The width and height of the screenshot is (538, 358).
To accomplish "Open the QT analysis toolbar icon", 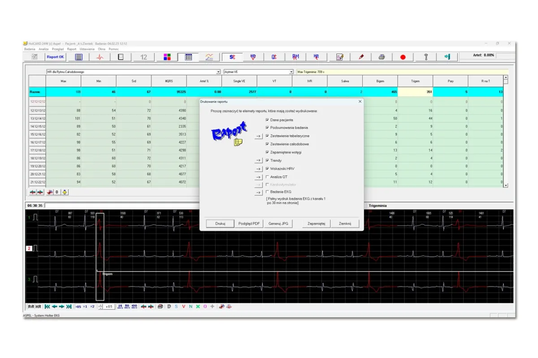I will (274, 57).
